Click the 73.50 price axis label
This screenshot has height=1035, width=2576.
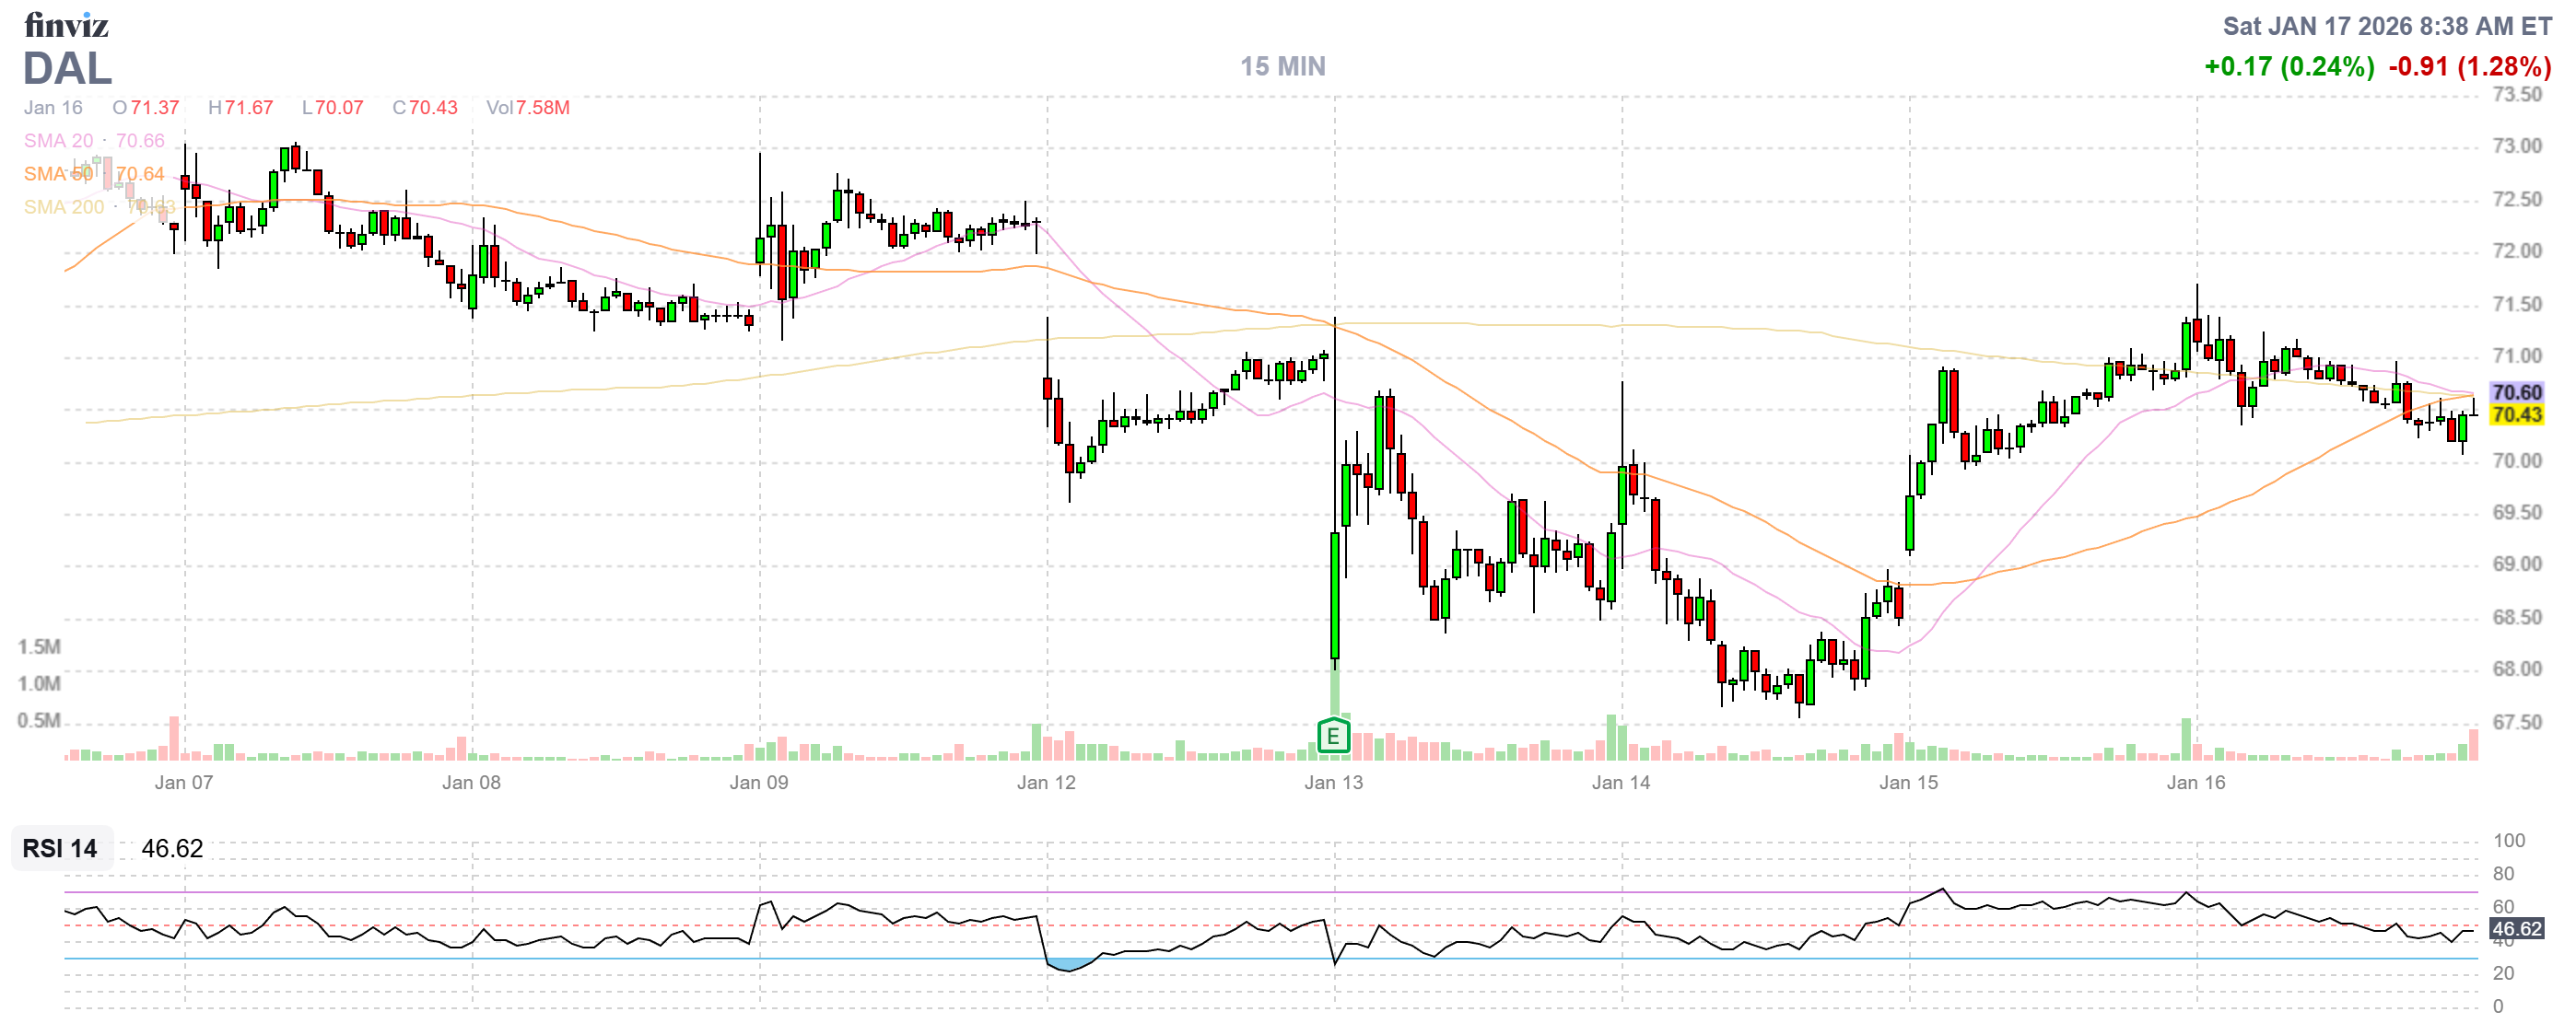2516,95
